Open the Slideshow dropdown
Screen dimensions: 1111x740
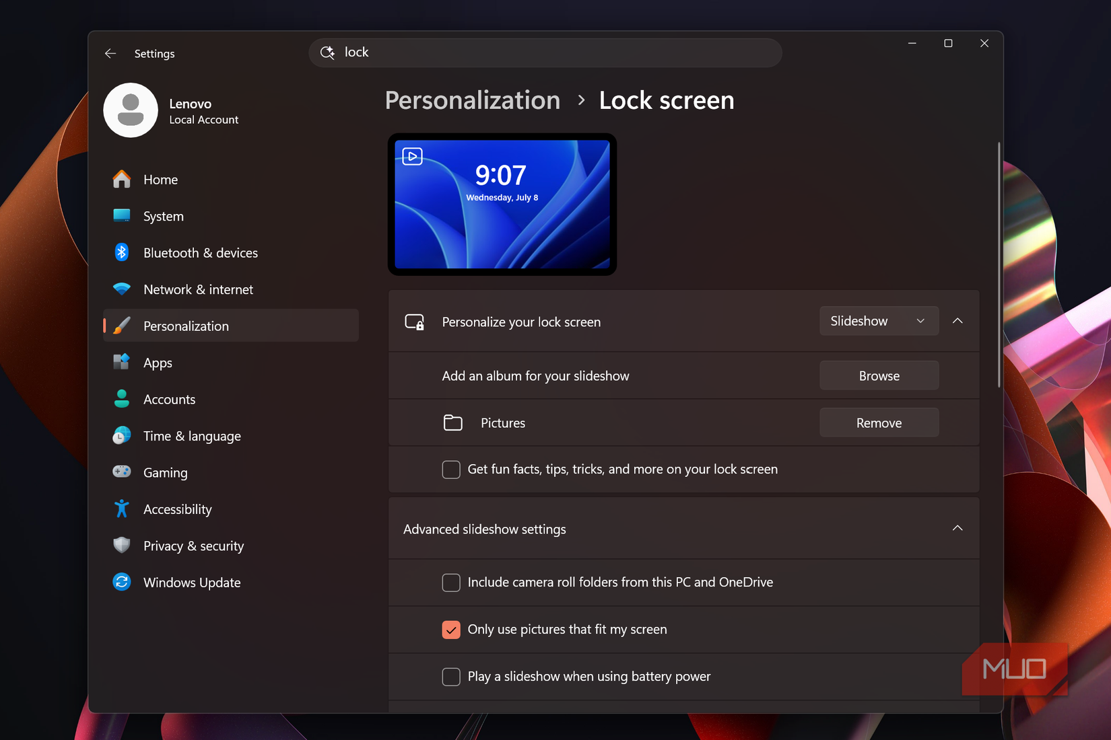879,321
